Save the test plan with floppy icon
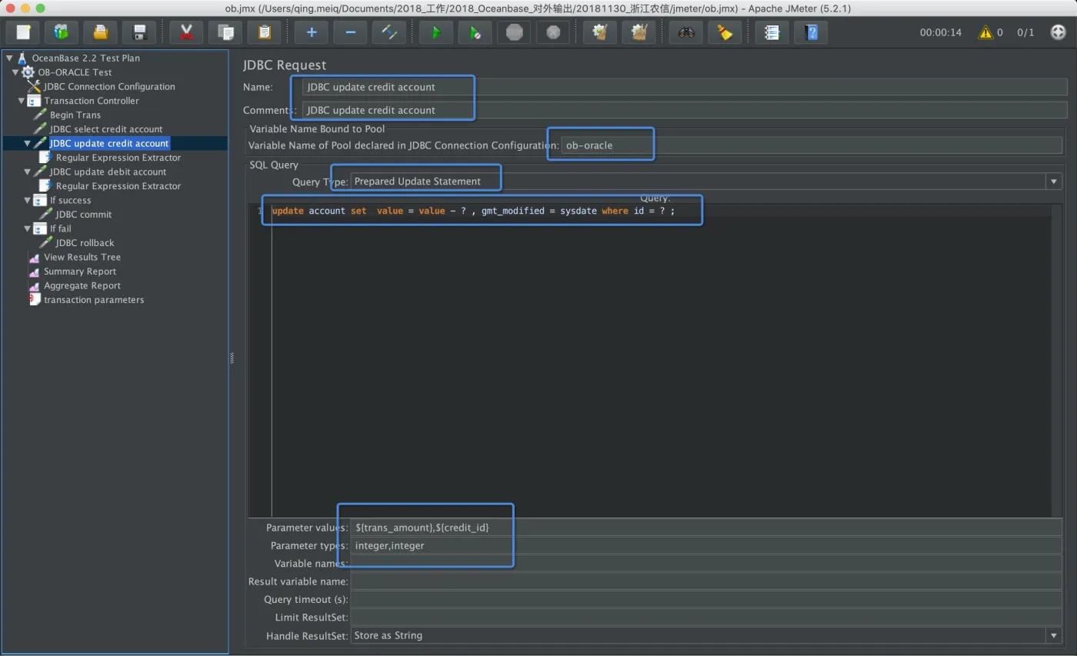Screen dimensions: 1077x656 click(x=139, y=32)
